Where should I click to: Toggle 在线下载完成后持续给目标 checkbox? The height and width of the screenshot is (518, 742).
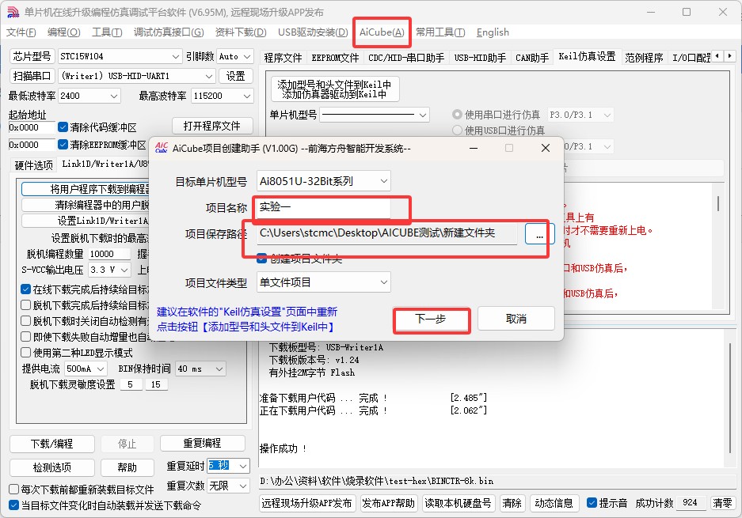tap(26, 289)
